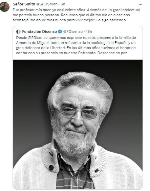150x191 pixels.
Task: Click the 'Lo sigo haciendo' sentence
Action: 112,20
